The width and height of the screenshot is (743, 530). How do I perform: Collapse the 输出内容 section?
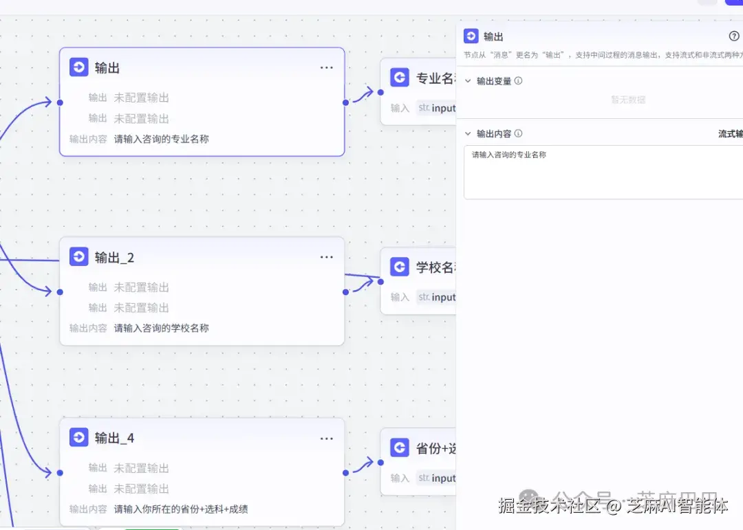[469, 133]
